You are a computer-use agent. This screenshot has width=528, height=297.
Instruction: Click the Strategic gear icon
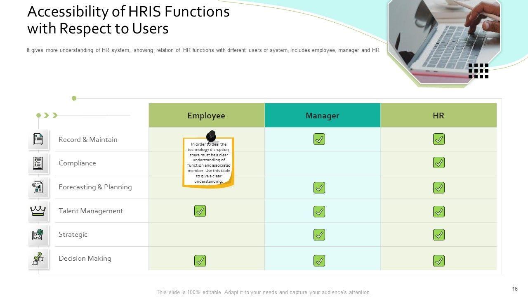[38, 235]
